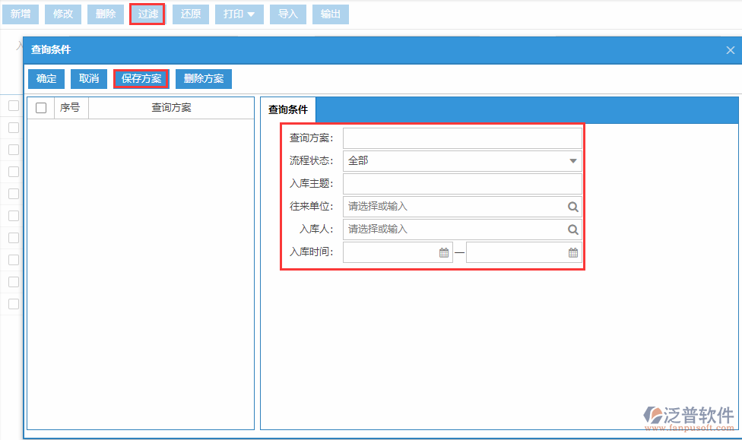Image resolution: width=742 pixels, height=440 pixels.
Task: Open the 入库人 search picker magnifier
Action: coord(574,229)
